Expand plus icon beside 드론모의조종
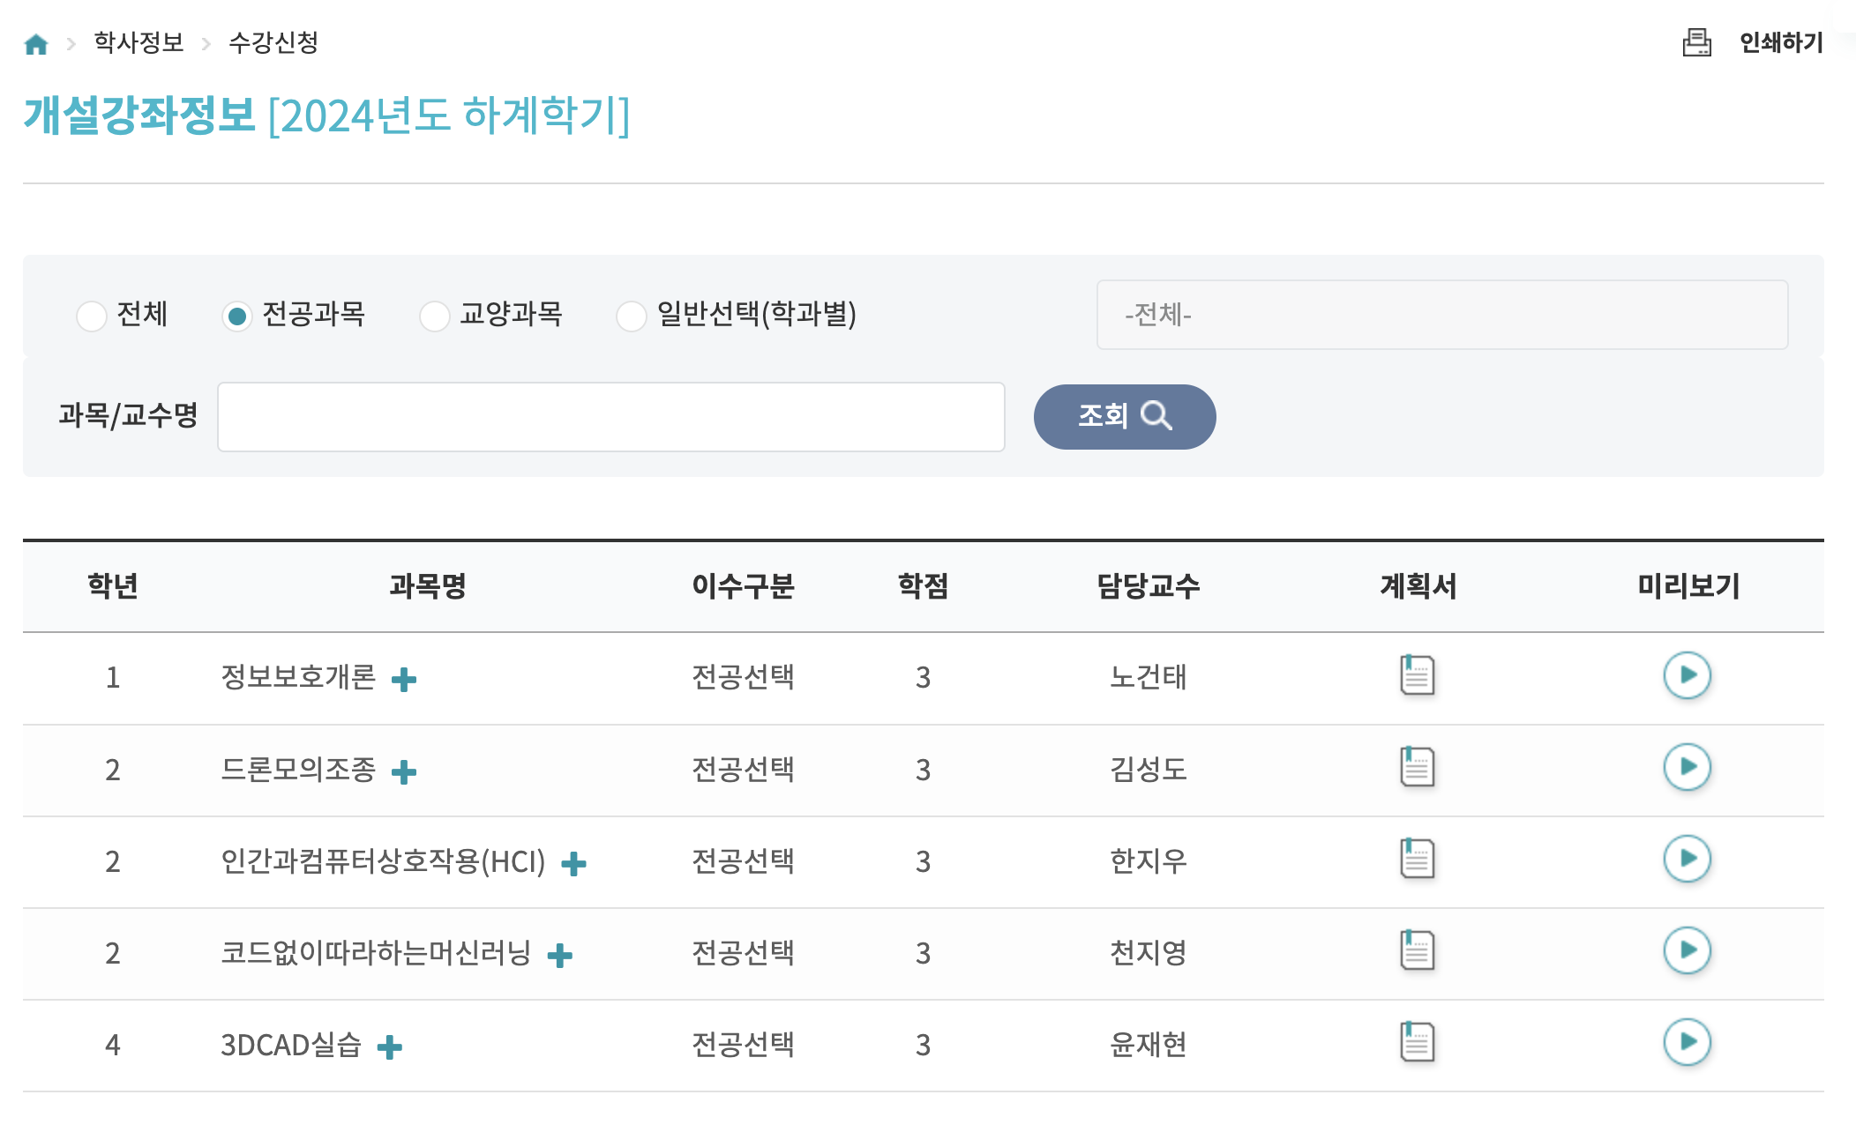The height and width of the screenshot is (1132, 1856). point(404,772)
